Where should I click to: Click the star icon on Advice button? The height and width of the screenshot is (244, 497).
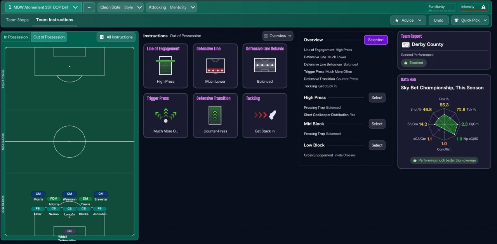click(x=396, y=20)
